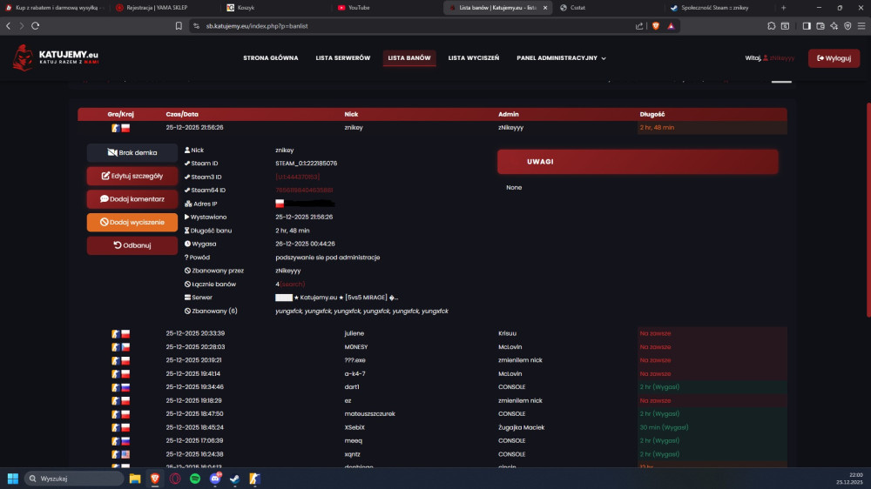Switch to the Koszyk browser tab
This screenshot has height=489, width=871.
click(277, 8)
